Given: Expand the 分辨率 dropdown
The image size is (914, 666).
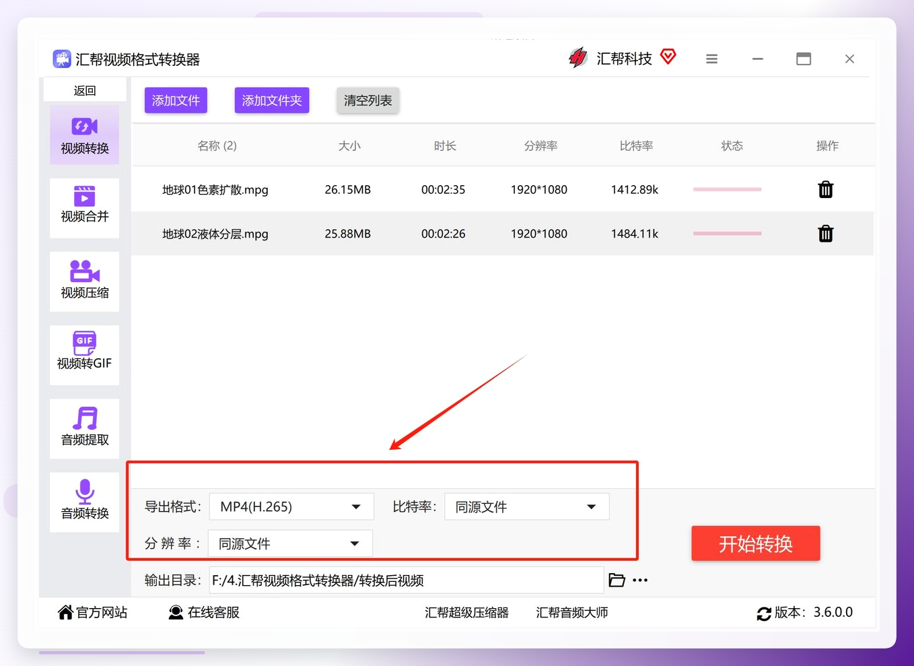Looking at the screenshot, I should tap(291, 543).
